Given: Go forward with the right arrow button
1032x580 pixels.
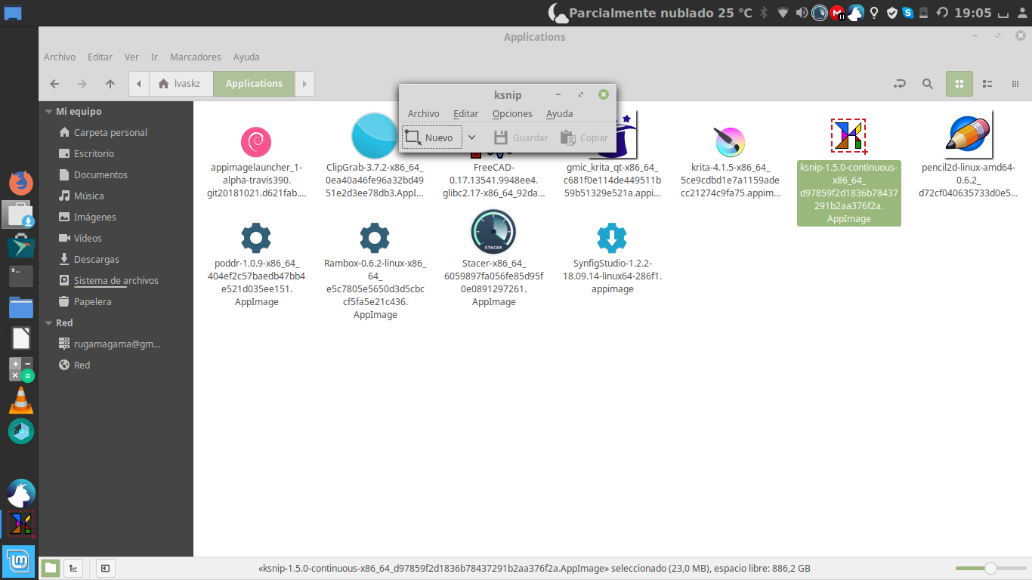Looking at the screenshot, I should [x=82, y=84].
